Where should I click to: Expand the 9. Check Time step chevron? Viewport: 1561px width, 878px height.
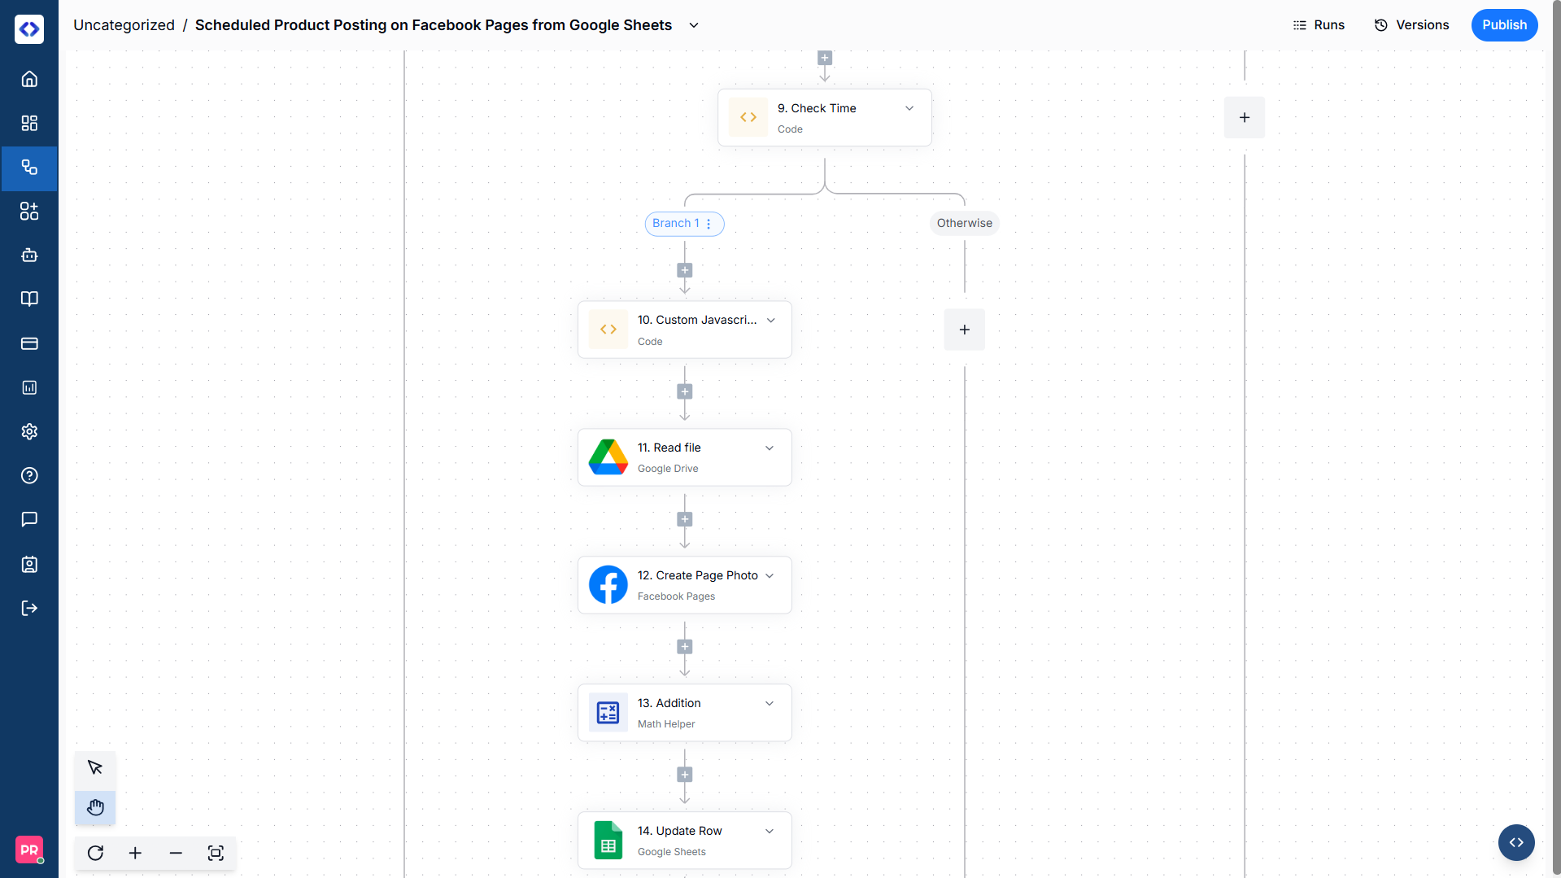click(x=909, y=108)
